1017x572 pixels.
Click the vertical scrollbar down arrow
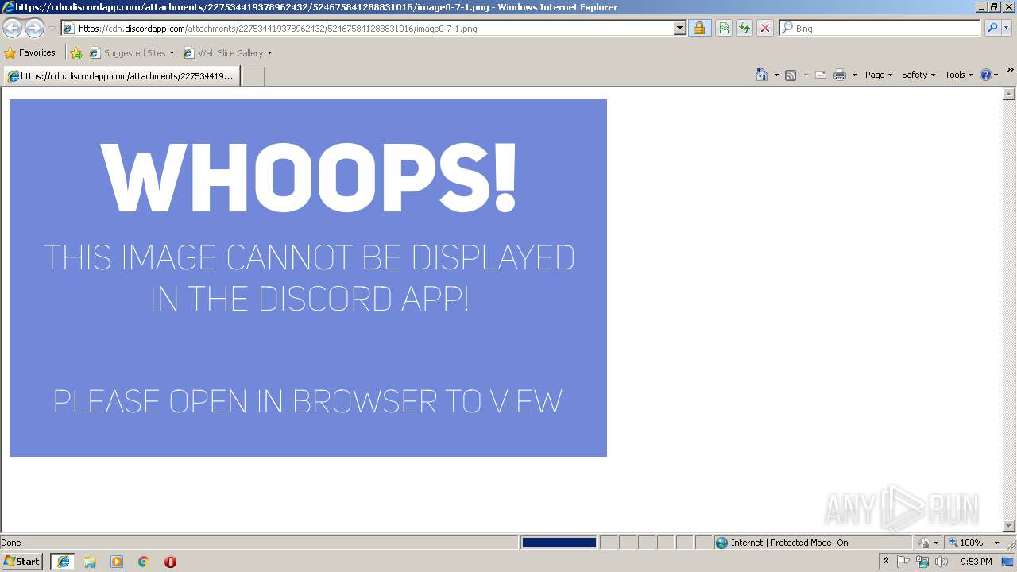click(x=1009, y=526)
